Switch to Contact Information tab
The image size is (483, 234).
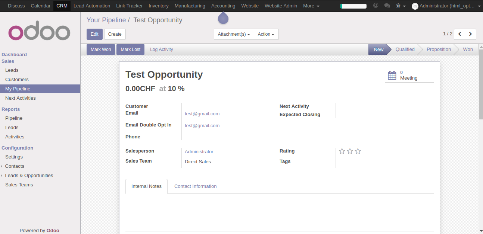click(x=196, y=186)
